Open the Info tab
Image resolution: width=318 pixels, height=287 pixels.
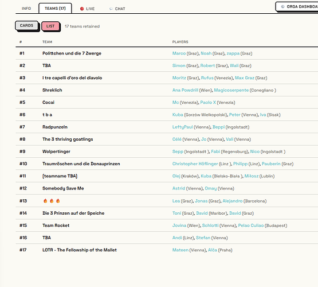[x=26, y=9]
